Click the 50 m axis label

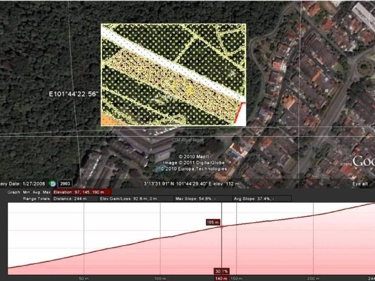tap(84, 278)
